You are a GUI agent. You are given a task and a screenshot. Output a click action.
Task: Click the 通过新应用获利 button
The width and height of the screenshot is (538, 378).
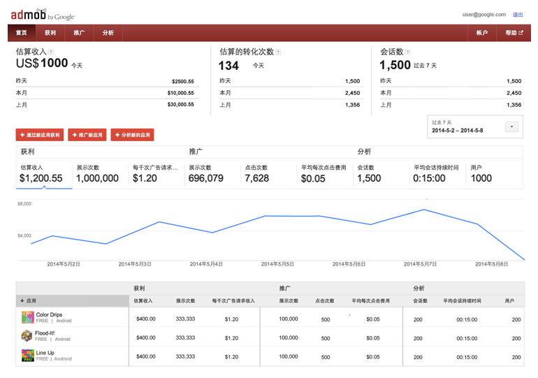40,135
